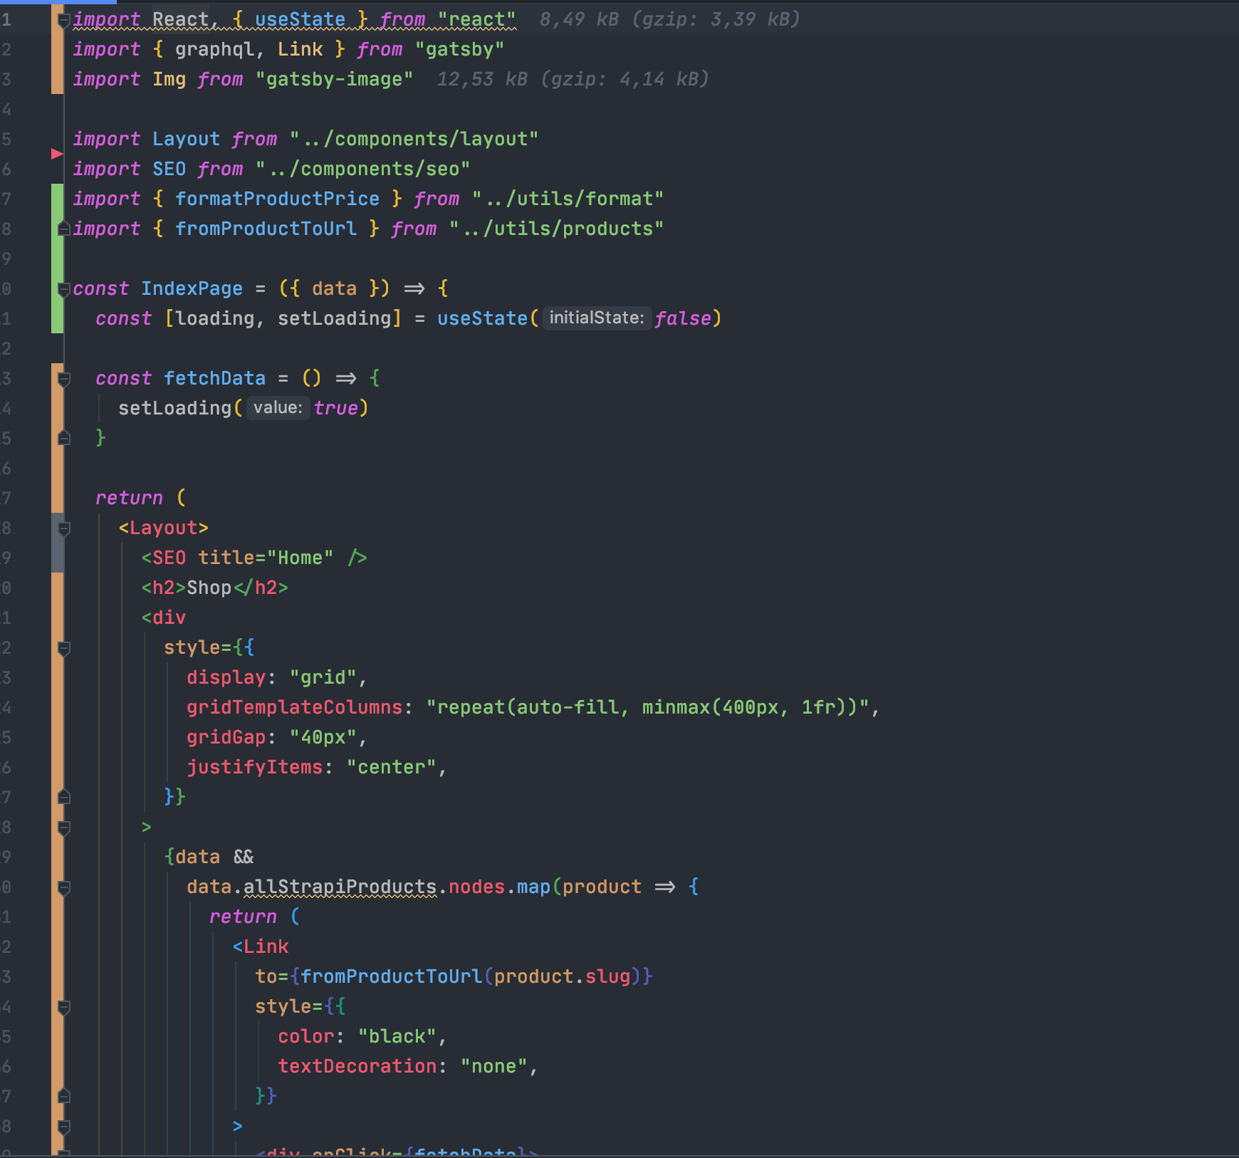Click the Img identifier on the gatsby-image import

point(169,79)
